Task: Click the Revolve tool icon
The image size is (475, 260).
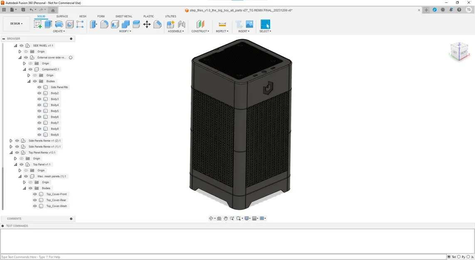Action: pos(59,24)
